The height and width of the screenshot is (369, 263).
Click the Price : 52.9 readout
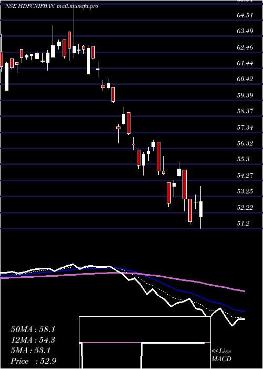(x=34, y=361)
